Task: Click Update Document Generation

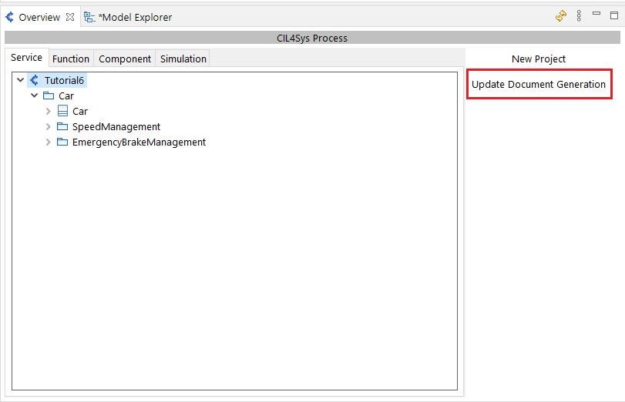Action: 539,85
